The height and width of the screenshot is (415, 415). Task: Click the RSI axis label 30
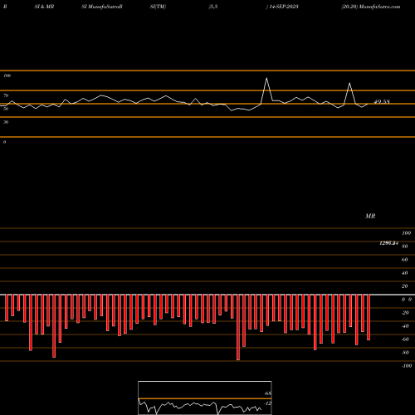point(6,122)
